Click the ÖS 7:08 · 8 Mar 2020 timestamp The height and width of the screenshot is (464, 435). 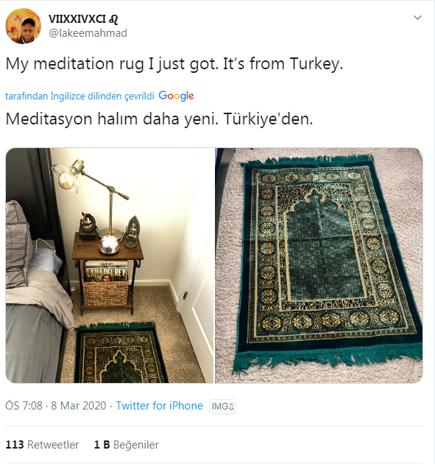click(x=56, y=406)
